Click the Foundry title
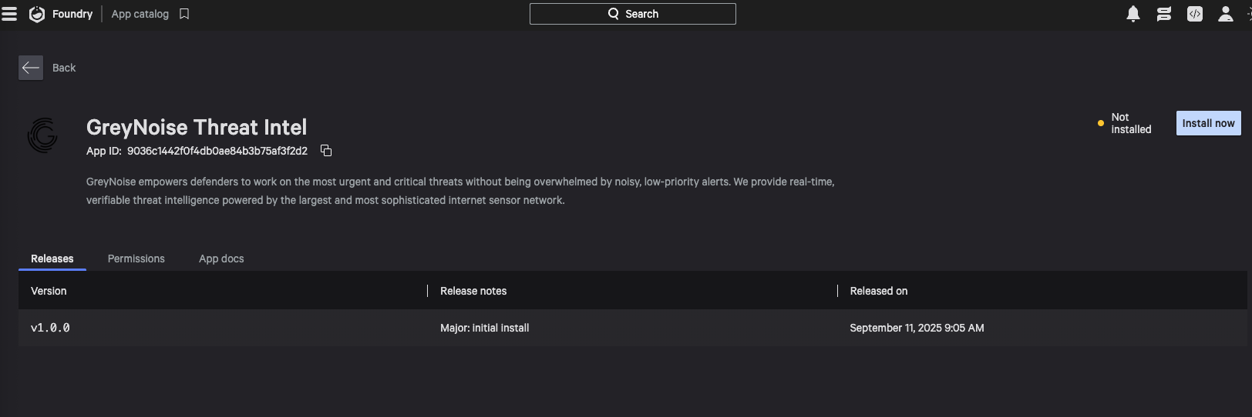Viewport: 1252px width, 417px height. [72, 14]
